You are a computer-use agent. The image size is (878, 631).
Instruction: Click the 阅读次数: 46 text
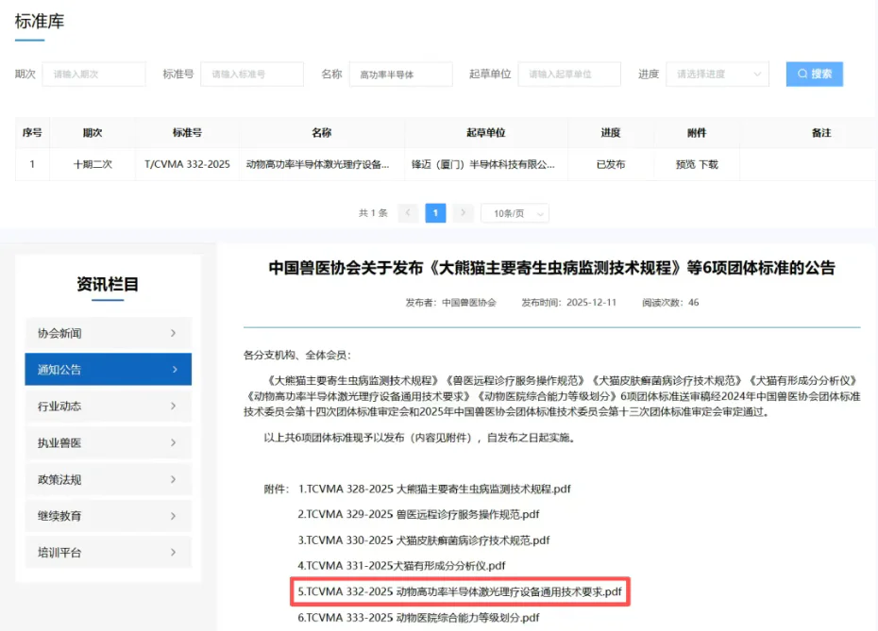pyautogui.click(x=670, y=303)
